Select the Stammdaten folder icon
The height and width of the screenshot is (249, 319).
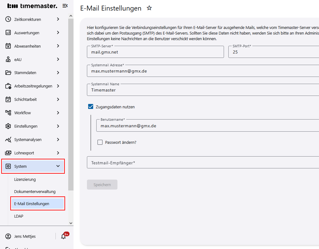pos(8,73)
